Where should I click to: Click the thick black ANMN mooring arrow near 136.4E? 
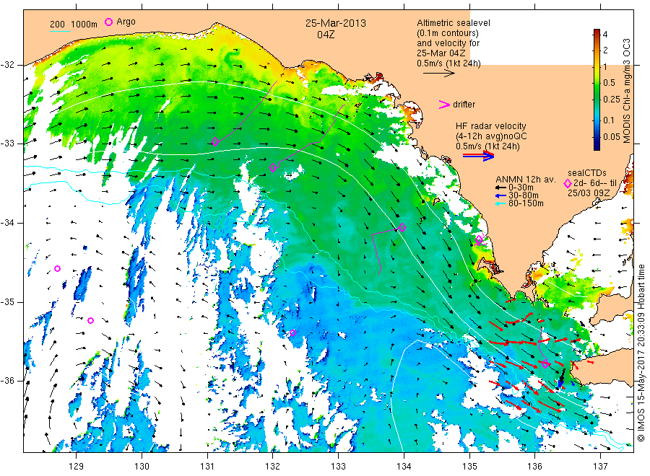tap(562, 376)
